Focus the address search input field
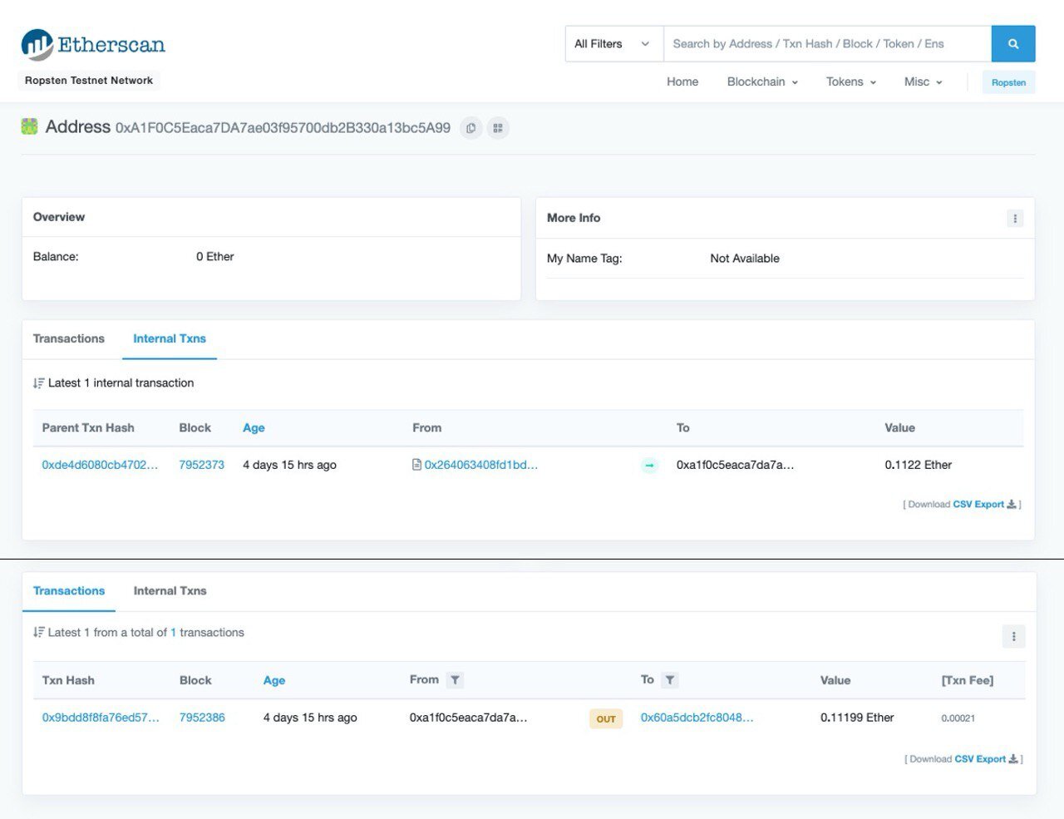Viewport: 1064px width, 819px height. click(x=826, y=44)
